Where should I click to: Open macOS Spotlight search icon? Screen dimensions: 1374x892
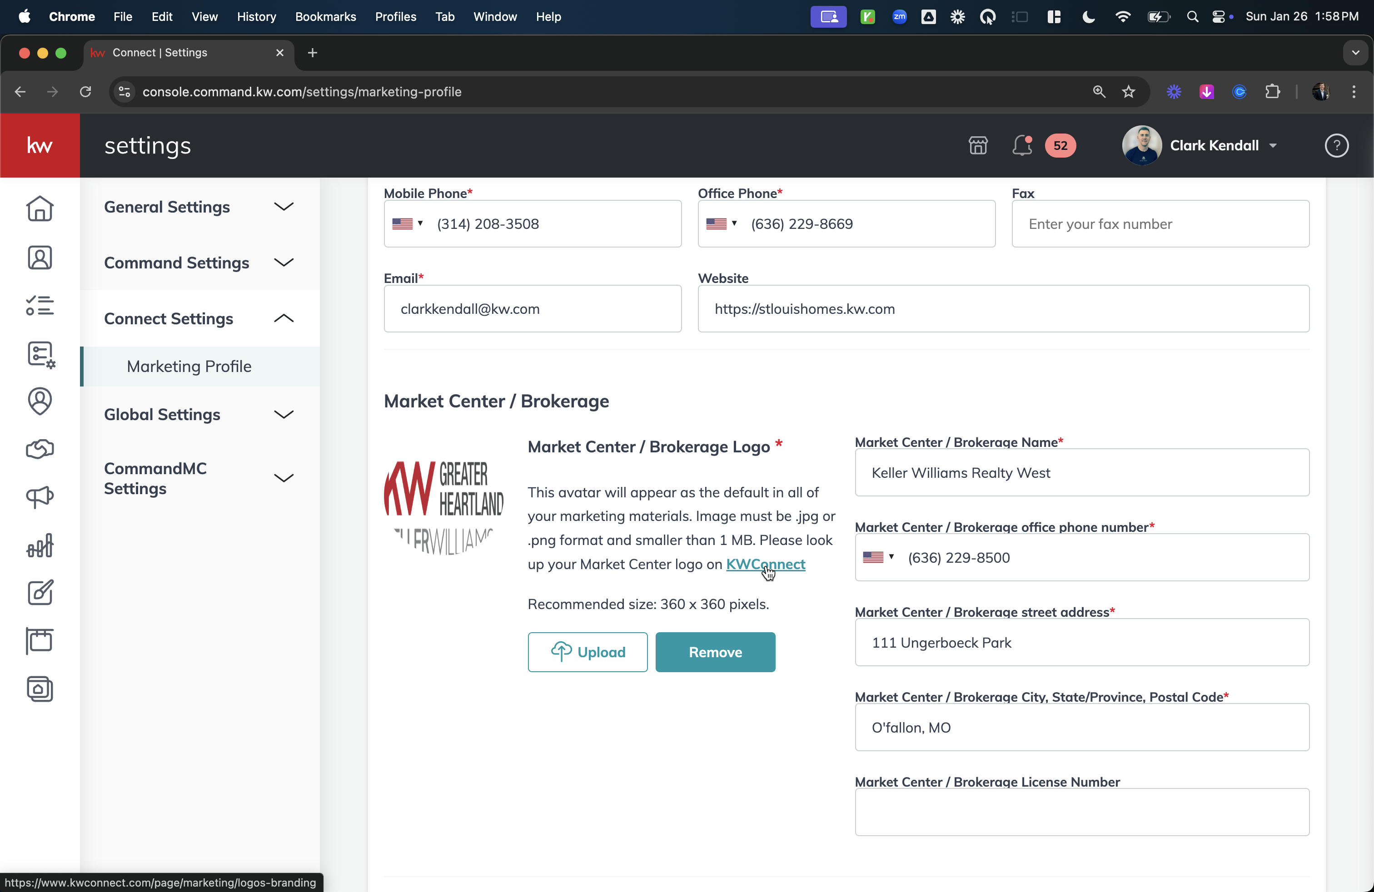point(1192,17)
